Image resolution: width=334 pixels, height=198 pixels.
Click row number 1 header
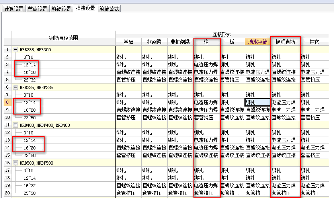point(8,50)
